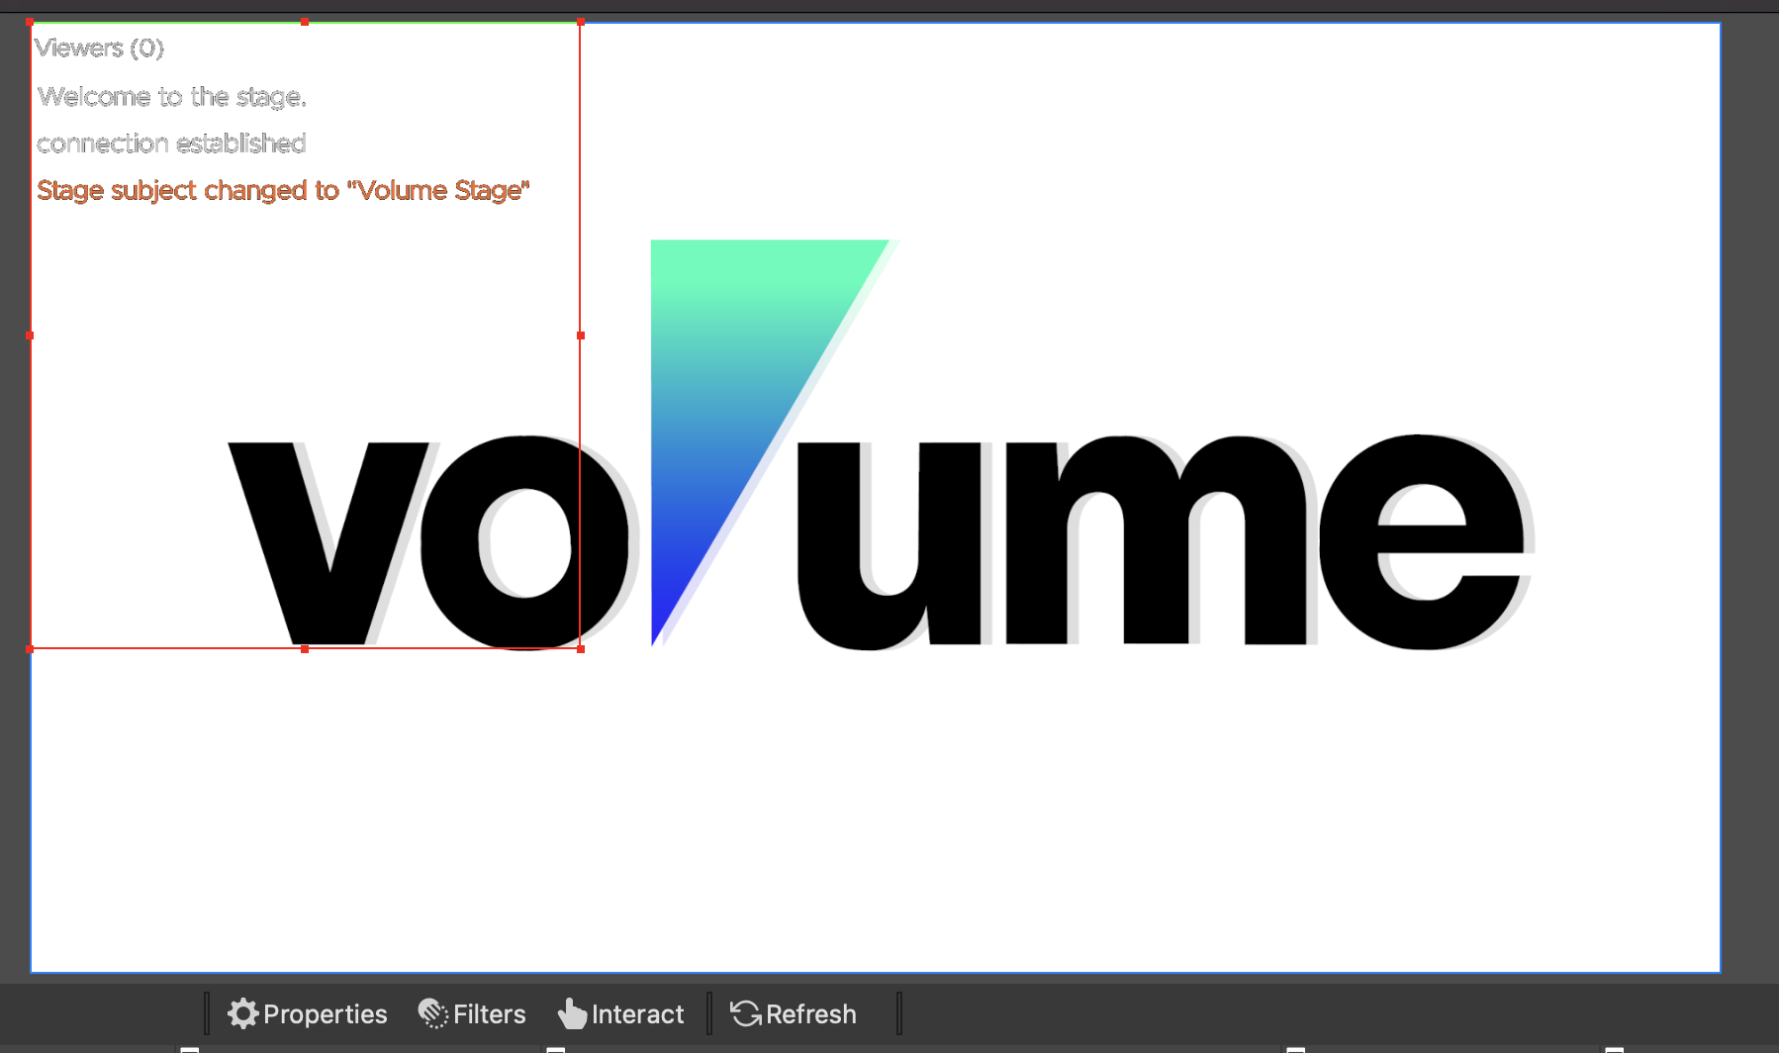Image resolution: width=1779 pixels, height=1053 pixels.
Task: Click the Volume logo in preview
Action: pos(881,444)
